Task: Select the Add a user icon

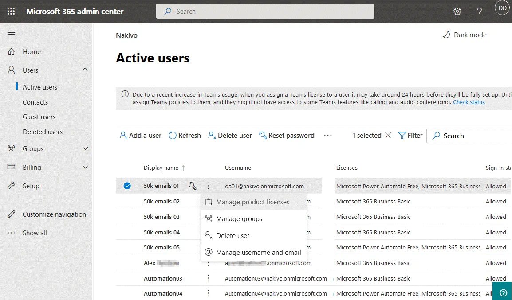Action: click(123, 135)
